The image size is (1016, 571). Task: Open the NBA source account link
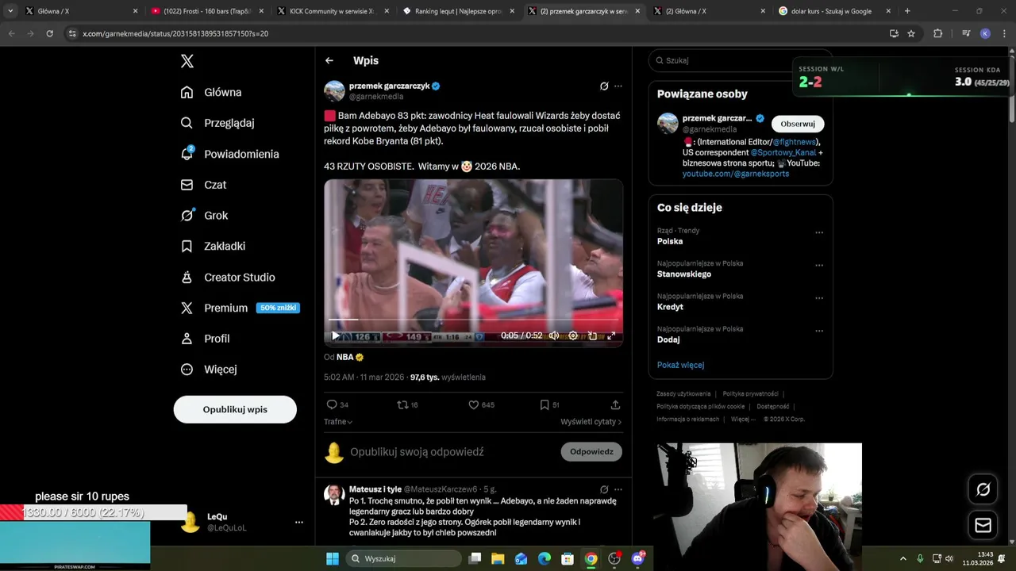click(349, 357)
